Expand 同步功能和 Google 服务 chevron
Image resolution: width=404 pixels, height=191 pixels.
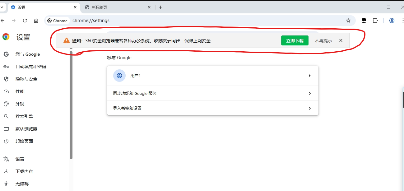coord(310,93)
